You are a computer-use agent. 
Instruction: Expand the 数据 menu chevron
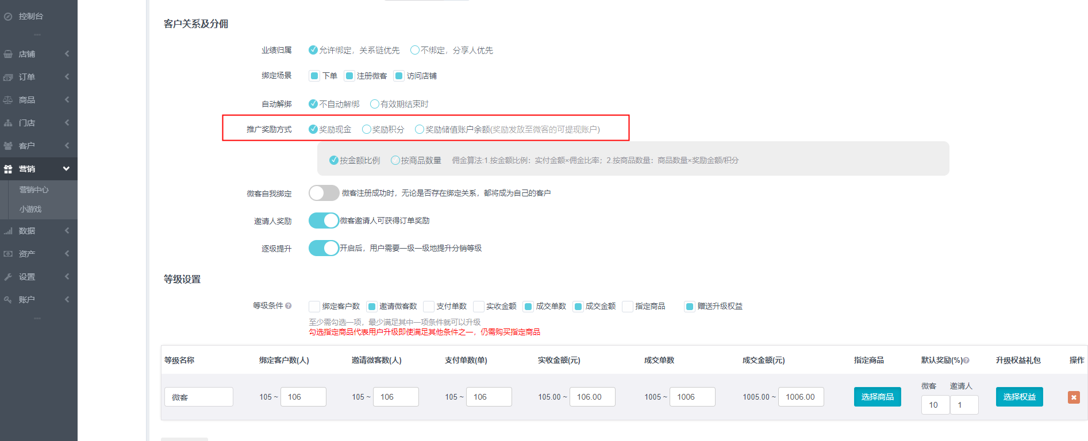(67, 231)
